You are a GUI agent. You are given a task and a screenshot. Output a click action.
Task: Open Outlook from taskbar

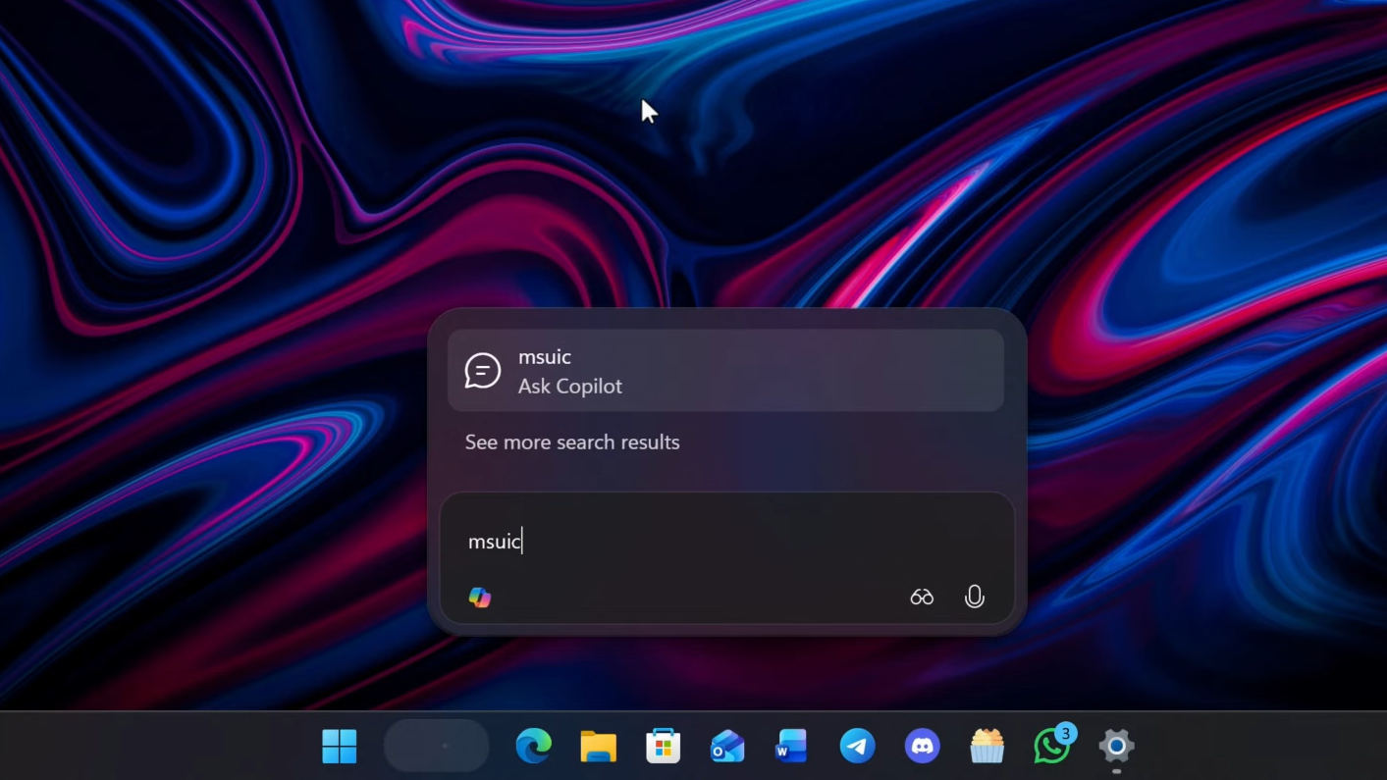click(x=727, y=747)
